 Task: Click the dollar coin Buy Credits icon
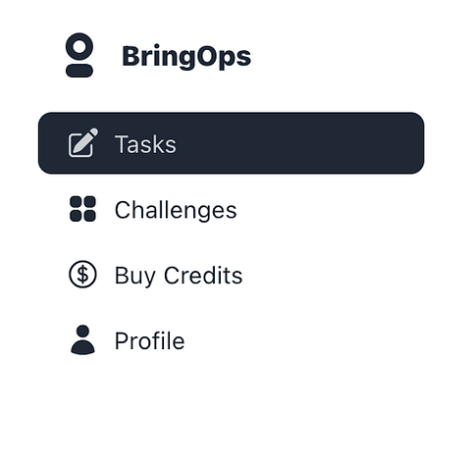pos(82,274)
